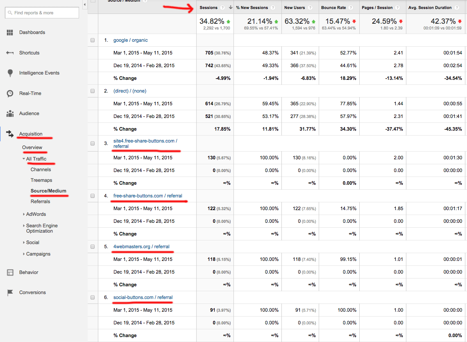Click row 4 free-share-buttons.com / referral link
467x342 pixels.
tap(148, 196)
